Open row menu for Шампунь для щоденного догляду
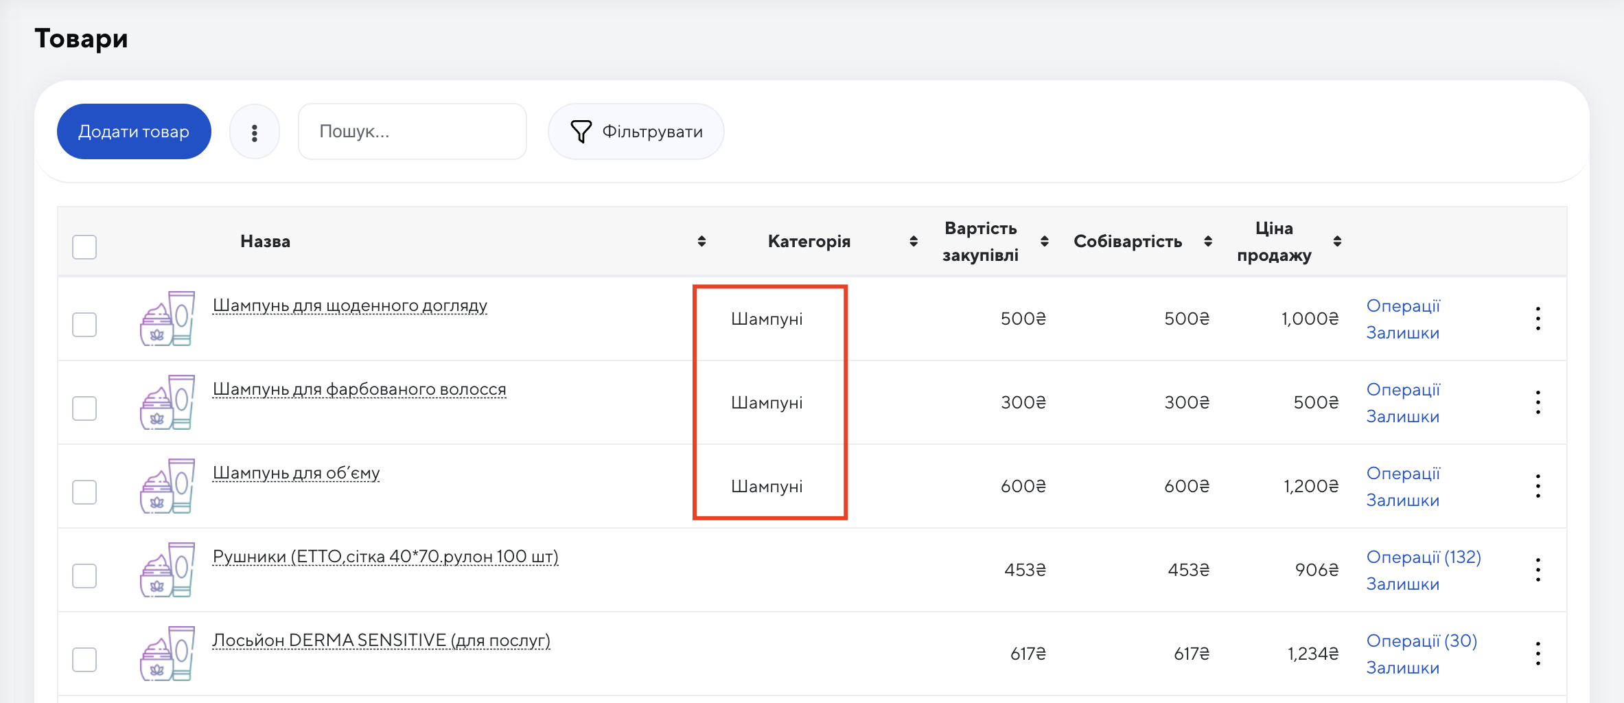1624x703 pixels. [1538, 319]
